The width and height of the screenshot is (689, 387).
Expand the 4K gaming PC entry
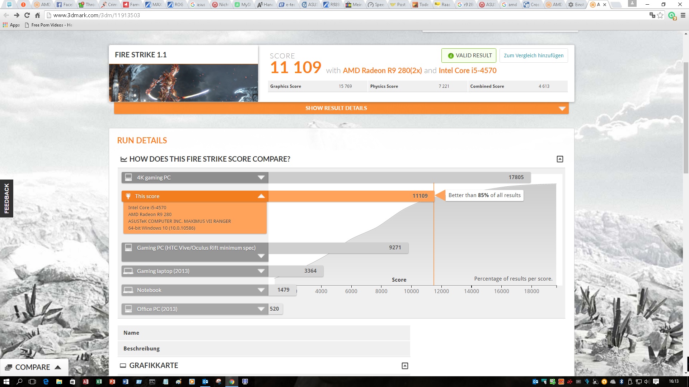(261, 177)
